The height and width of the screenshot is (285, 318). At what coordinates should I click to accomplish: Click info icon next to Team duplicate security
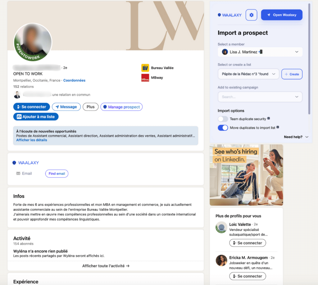pos(269,118)
